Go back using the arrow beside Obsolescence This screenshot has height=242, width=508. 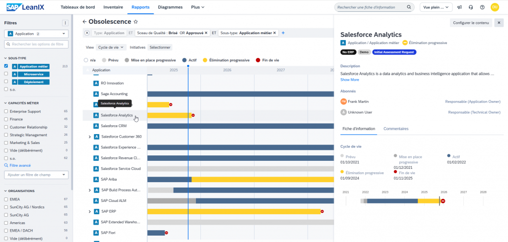tap(84, 22)
